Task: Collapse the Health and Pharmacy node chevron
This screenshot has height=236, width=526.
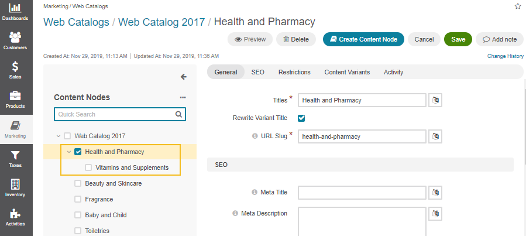Action: pos(69,152)
